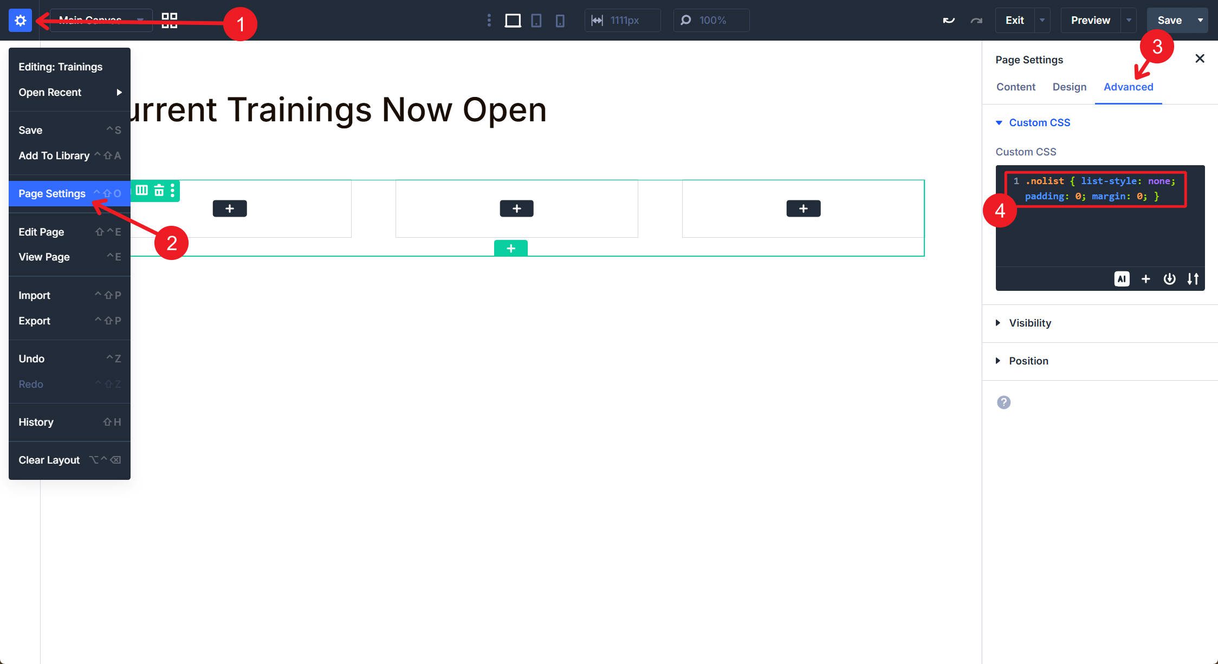The height and width of the screenshot is (664, 1218).
Task: Switch to phone preview view
Action: click(560, 20)
